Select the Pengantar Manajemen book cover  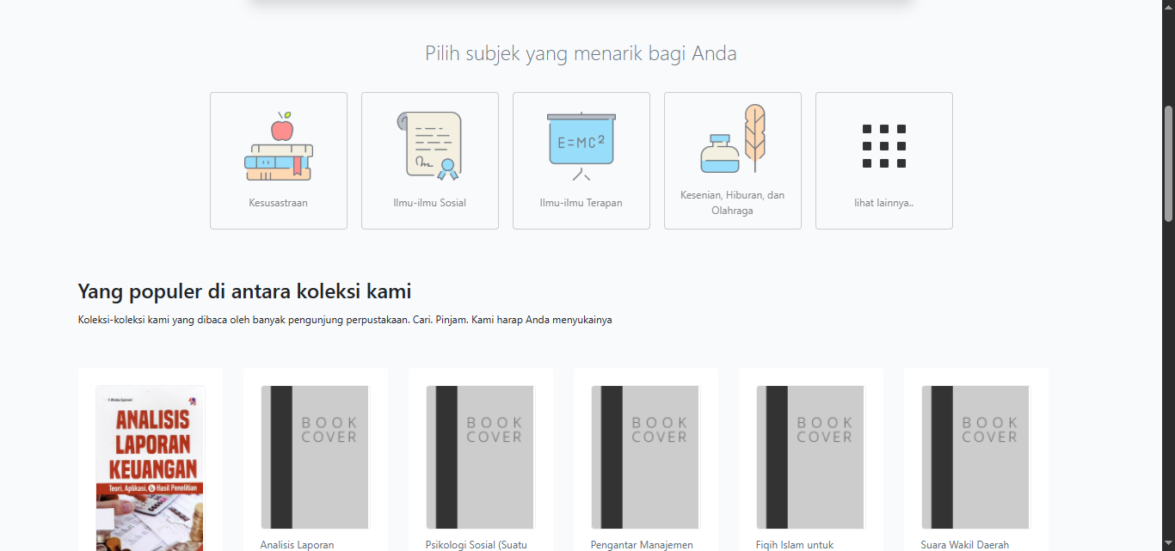pos(646,456)
